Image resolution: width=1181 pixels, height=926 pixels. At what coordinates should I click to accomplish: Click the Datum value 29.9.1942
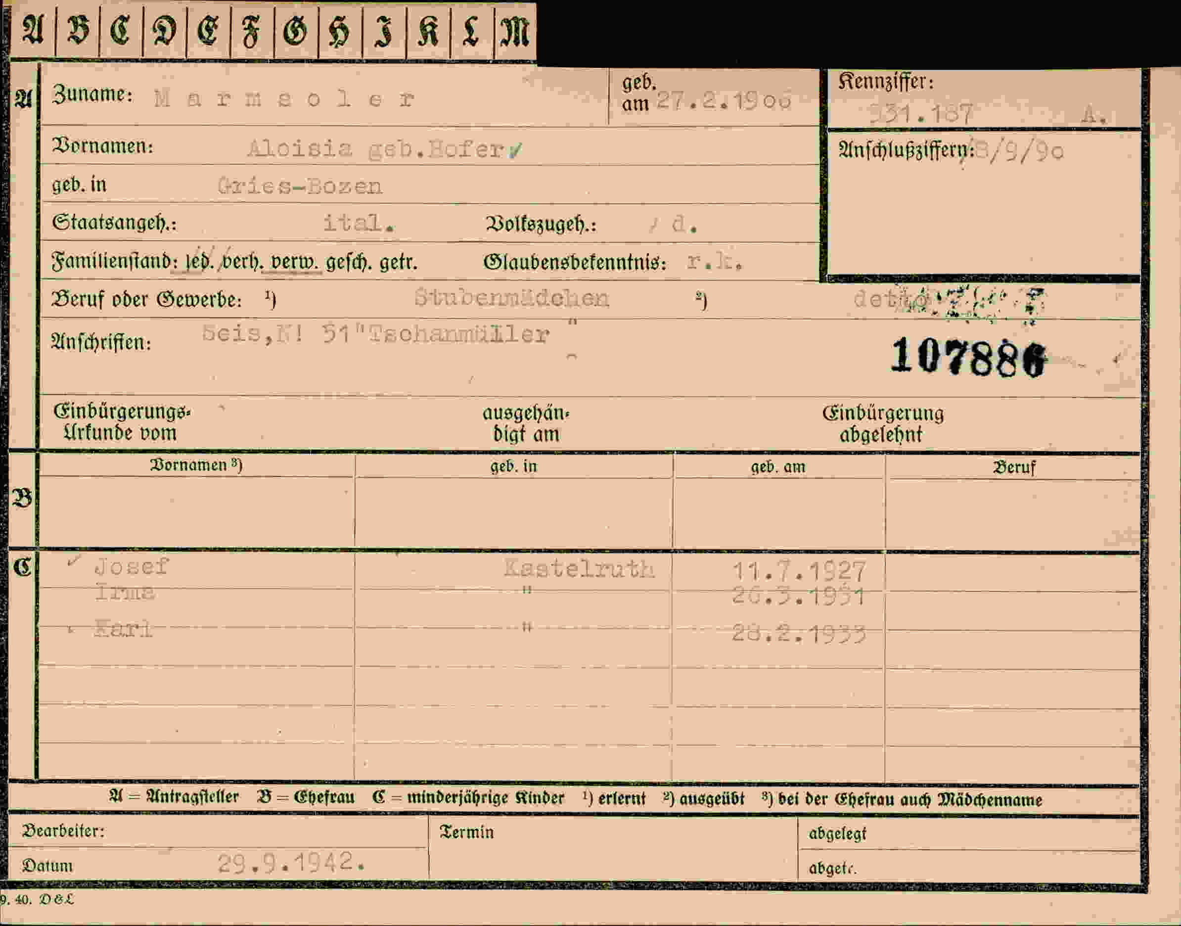click(x=291, y=862)
